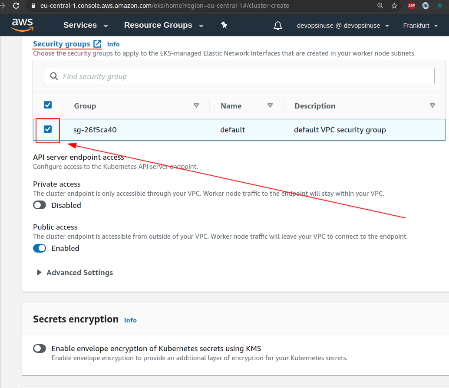Click the site lock padlock icon
Screen dimensions: 449x388
pos(33,6)
